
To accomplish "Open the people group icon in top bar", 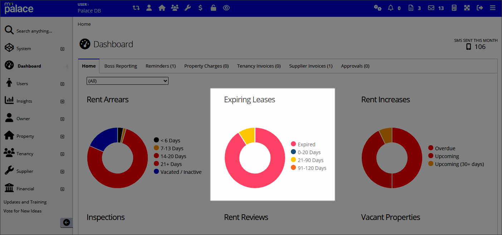I will click(x=175, y=8).
